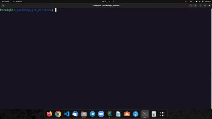Image resolution: width=212 pixels, height=119 pixels.
Task: Click the terminal title kamal@hp: ~/Desktop/git_dersleri
Action: pos(106,6)
